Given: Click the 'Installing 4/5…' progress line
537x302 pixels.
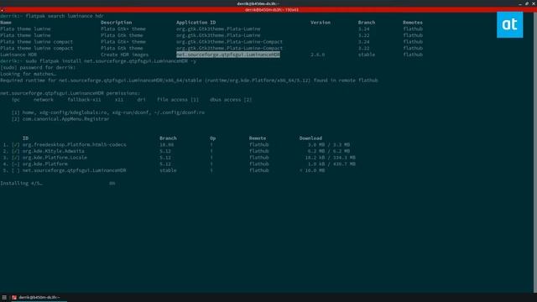Looking at the screenshot, I should pyautogui.click(x=21, y=183).
